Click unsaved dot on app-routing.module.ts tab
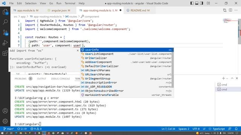 120,10
